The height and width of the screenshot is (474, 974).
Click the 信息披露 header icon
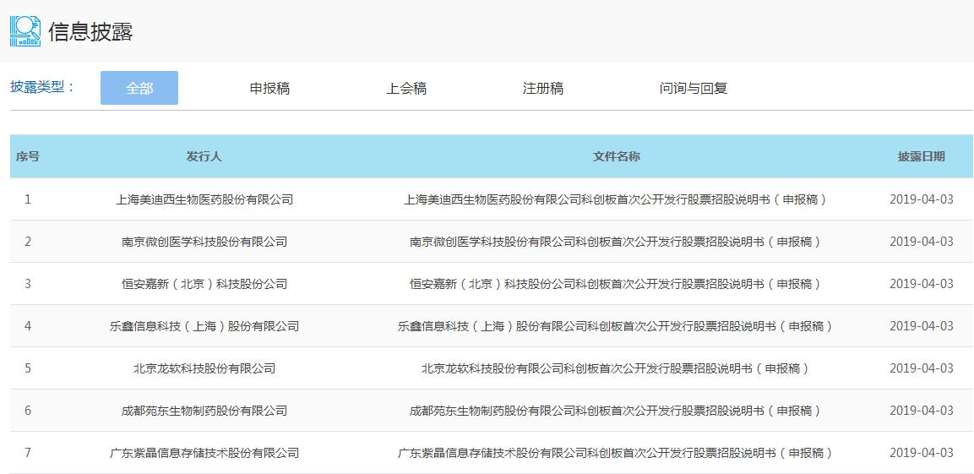tap(25, 31)
